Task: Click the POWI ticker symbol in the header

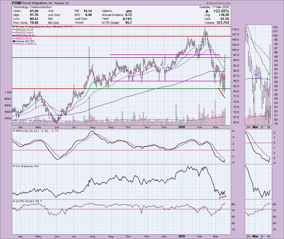Action: 16,3
